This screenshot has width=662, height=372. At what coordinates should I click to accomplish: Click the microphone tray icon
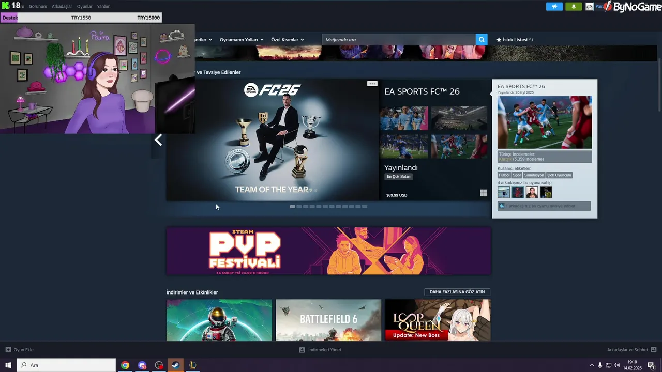pos(600,365)
